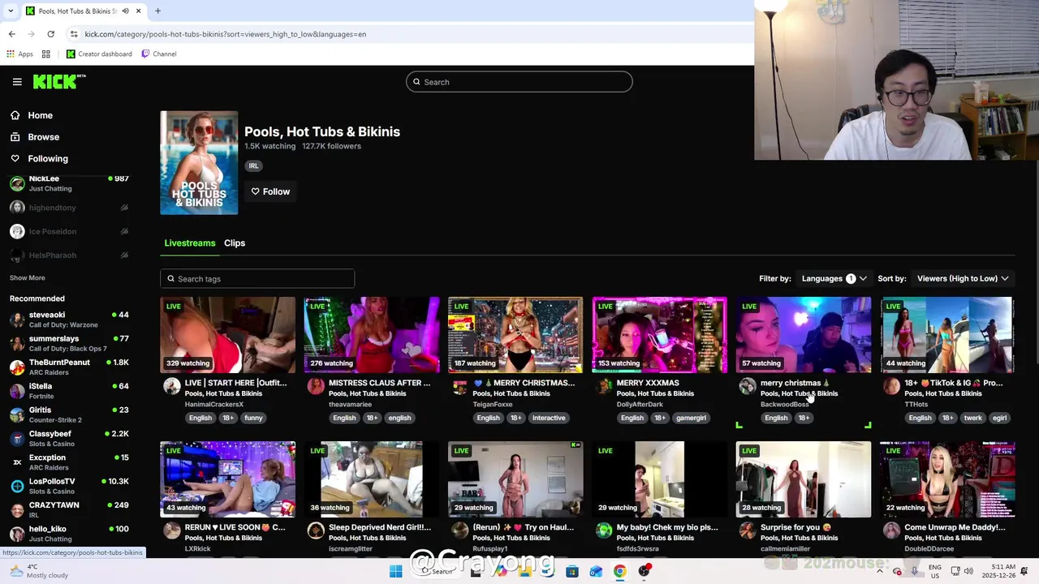Click DollyAfterDark channel avatar

pyautogui.click(x=604, y=386)
